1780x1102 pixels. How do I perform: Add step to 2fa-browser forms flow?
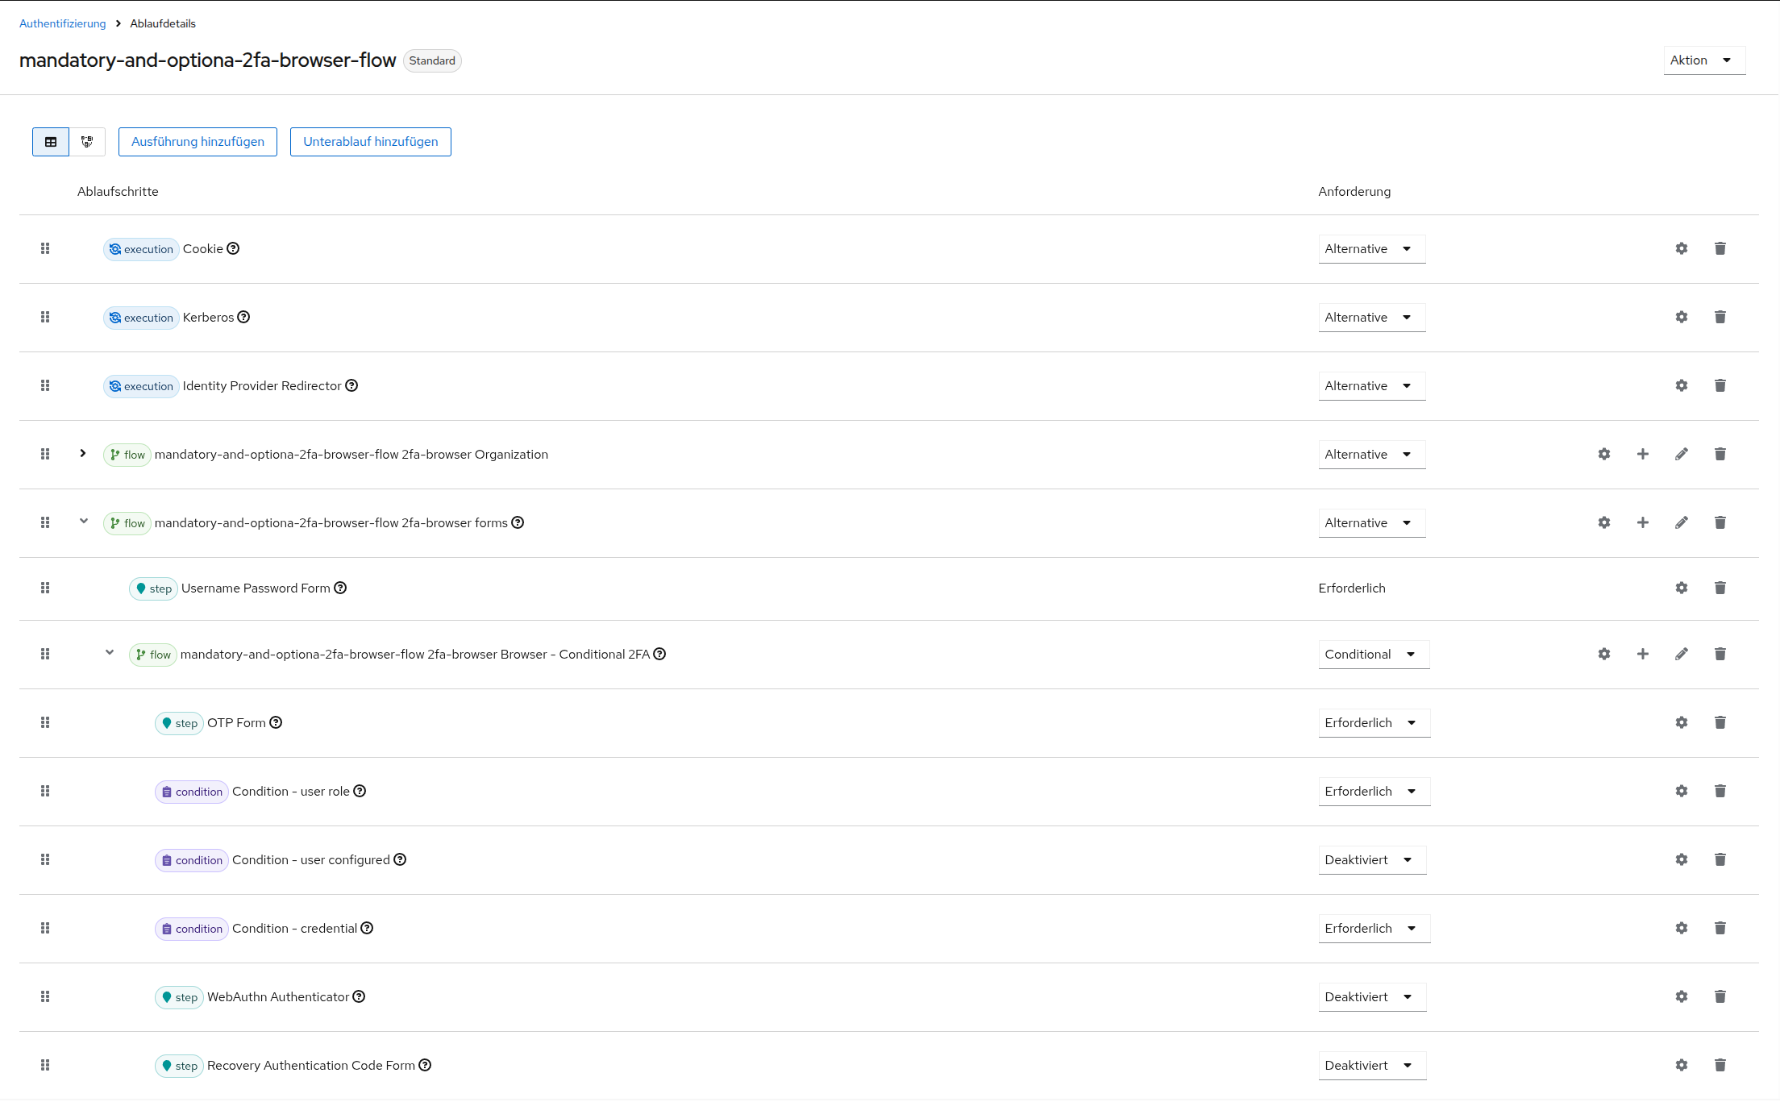click(1642, 522)
